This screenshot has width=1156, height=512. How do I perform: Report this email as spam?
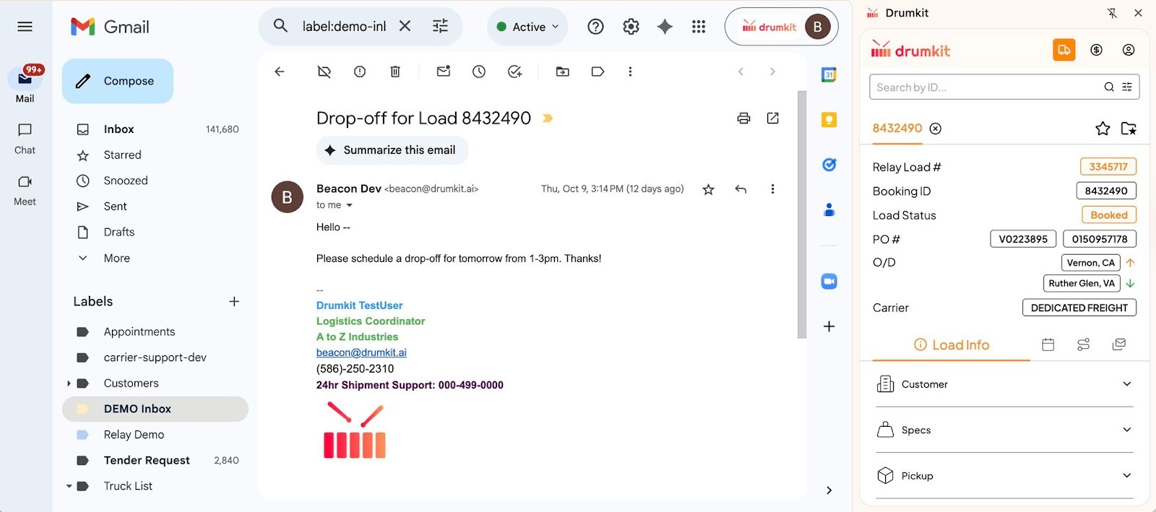[360, 71]
